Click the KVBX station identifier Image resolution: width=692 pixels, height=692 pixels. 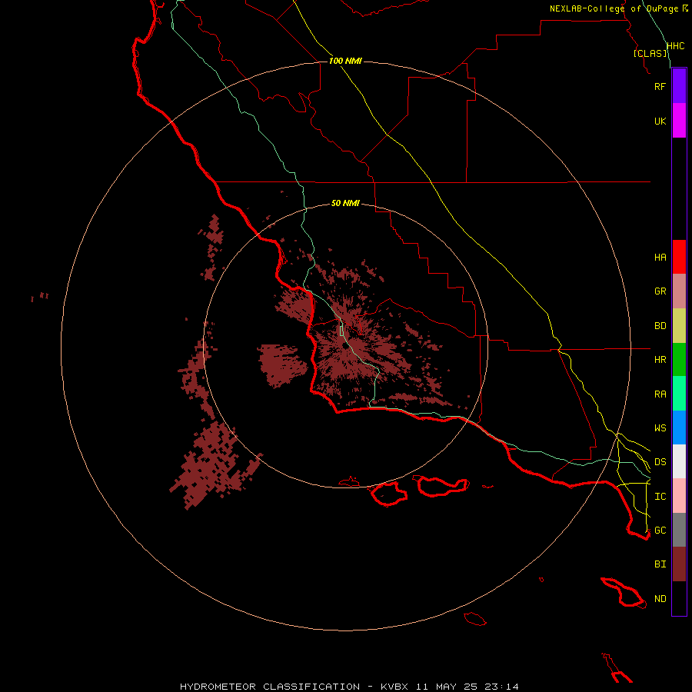[x=394, y=687]
